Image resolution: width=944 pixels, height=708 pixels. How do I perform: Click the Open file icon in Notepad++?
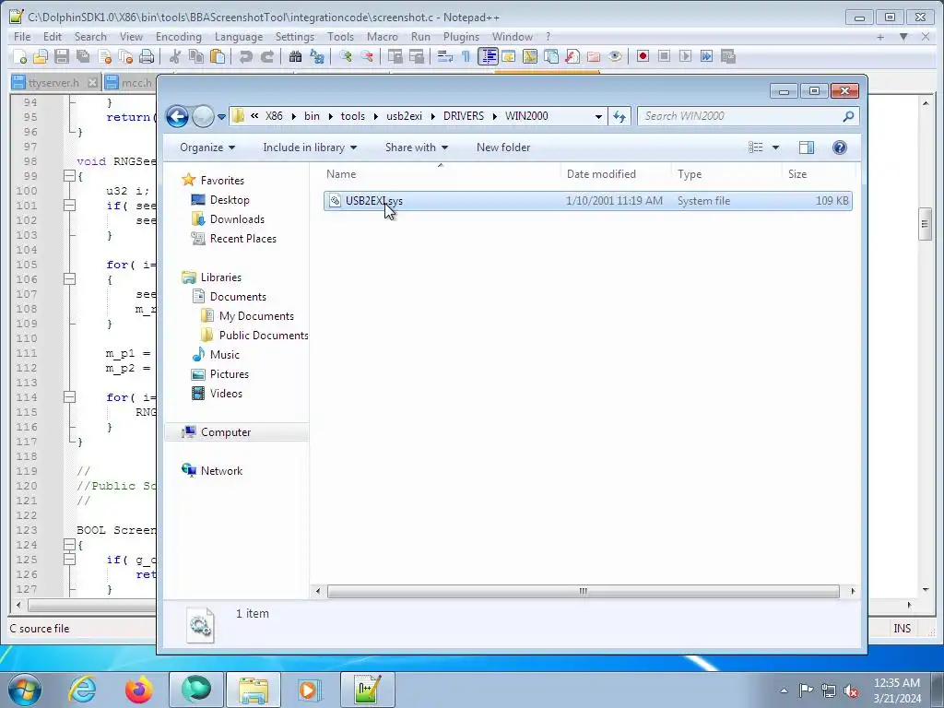coord(41,56)
